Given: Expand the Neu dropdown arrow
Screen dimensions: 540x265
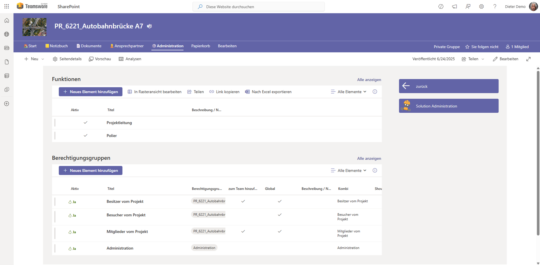Looking at the screenshot, I should [43, 59].
